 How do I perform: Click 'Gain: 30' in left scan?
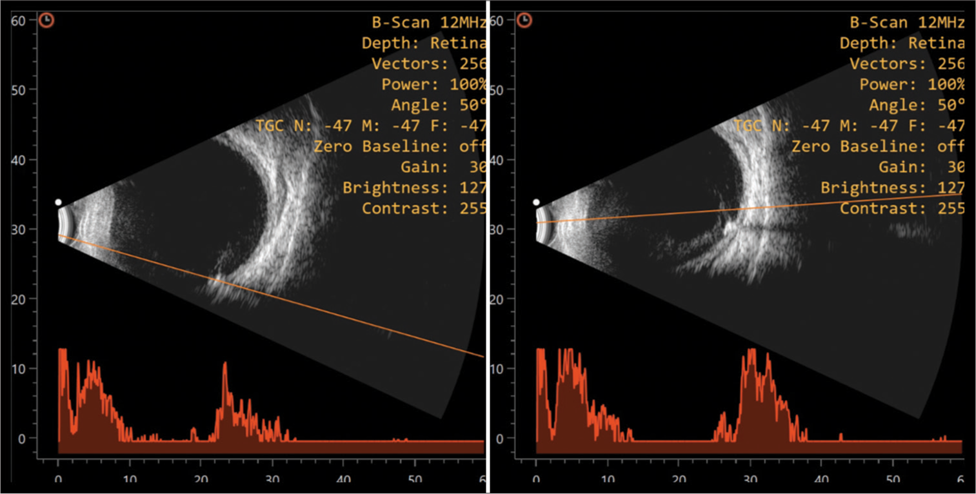point(443,167)
